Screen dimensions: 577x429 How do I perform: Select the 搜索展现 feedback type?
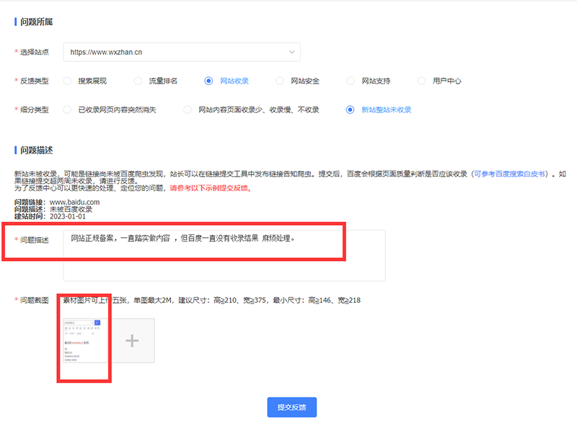point(69,81)
